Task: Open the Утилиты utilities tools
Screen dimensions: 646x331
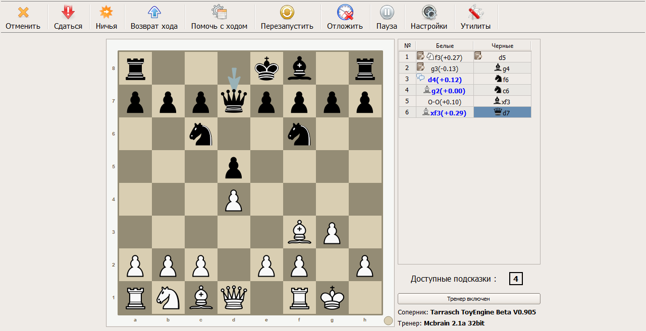Action: pos(475,13)
